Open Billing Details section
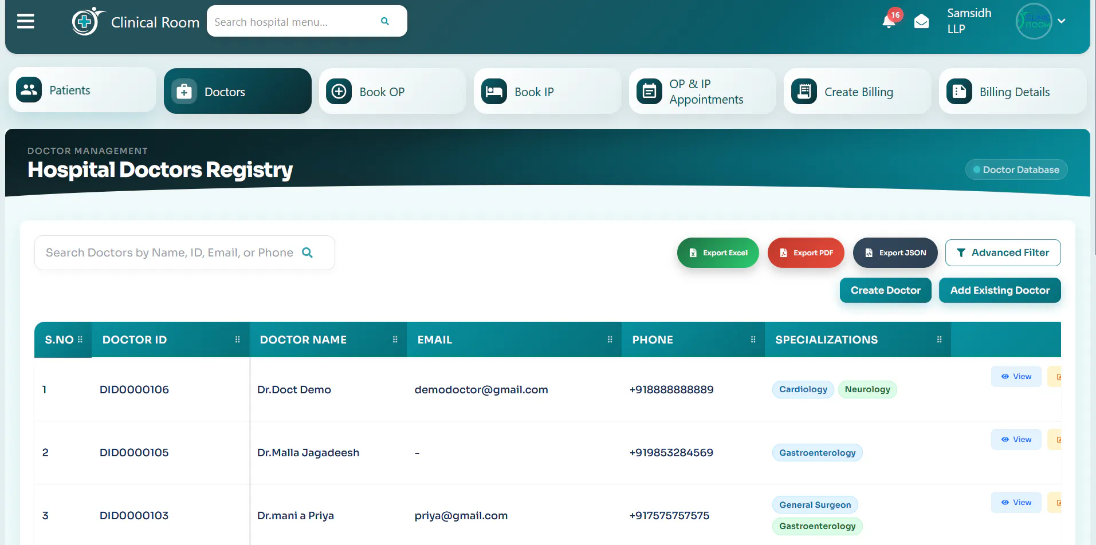The height and width of the screenshot is (545, 1096). coord(1013,91)
